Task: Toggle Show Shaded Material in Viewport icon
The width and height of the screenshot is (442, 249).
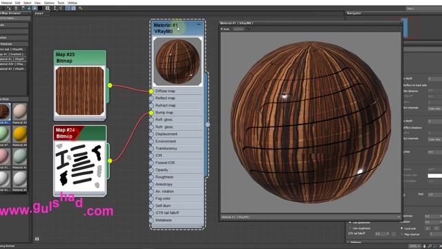Action: pyautogui.click(x=35, y=8)
